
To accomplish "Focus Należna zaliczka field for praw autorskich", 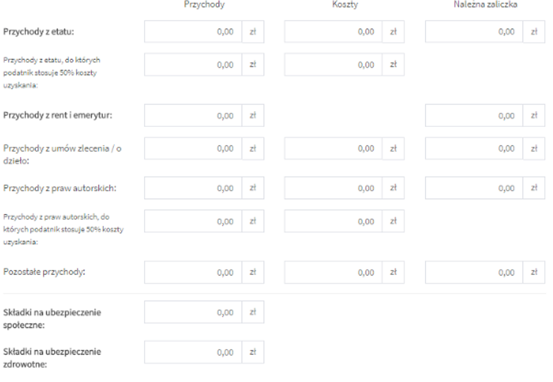I will click(x=474, y=188).
